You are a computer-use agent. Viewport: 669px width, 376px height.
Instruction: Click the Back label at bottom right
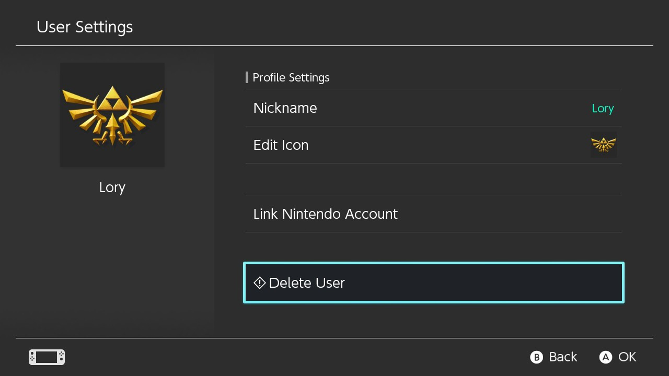[x=563, y=357]
